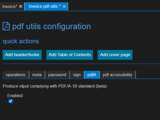Switch to the Invoice* editor tab
The height and width of the screenshot is (120, 160).
point(10,6)
